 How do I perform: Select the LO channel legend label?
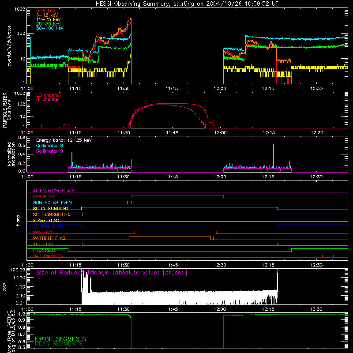pos(48,95)
